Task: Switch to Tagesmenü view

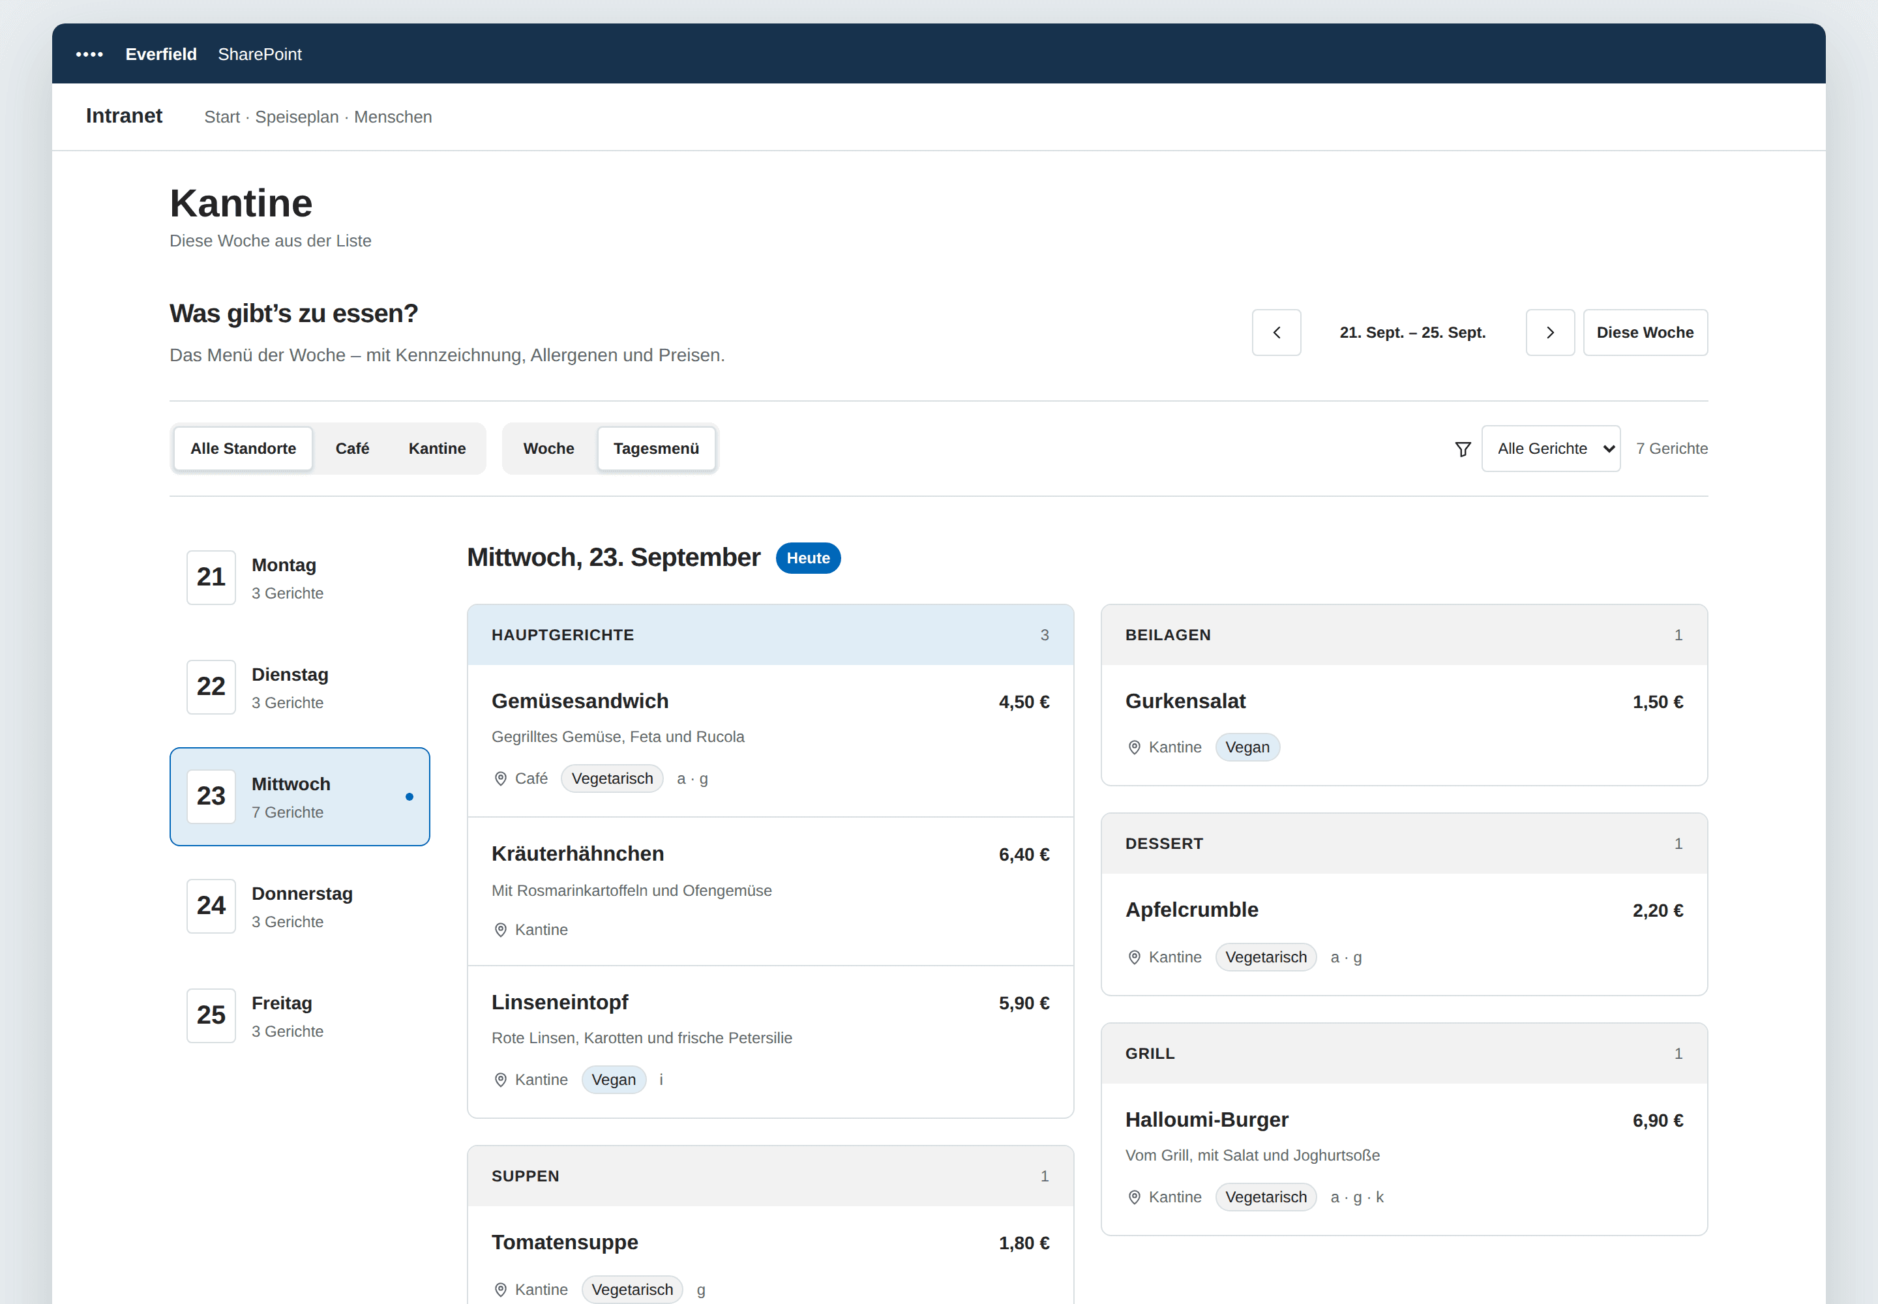Action: 656,449
